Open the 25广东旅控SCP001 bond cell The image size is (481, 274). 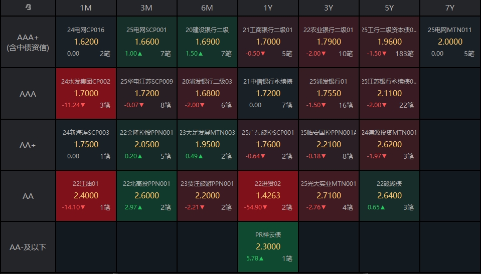(268, 145)
